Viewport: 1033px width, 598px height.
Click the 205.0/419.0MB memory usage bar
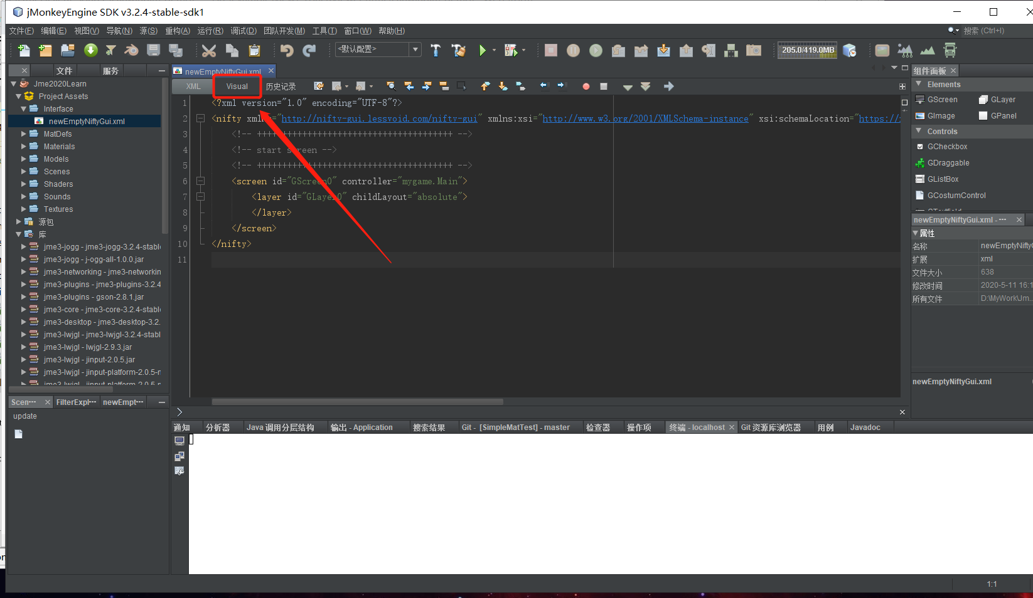pos(808,50)
